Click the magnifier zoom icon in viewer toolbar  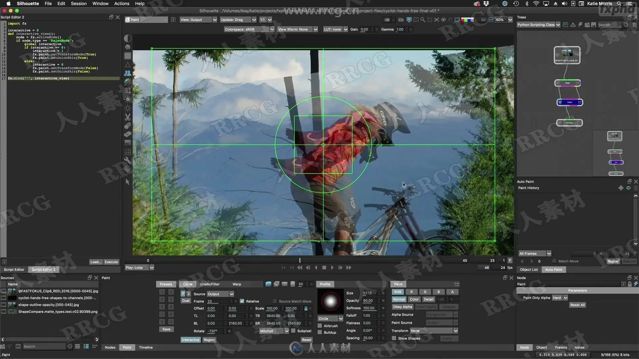423,20
